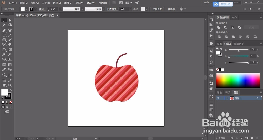This screenshot has width=263, height=140.
Task: Switch to the 色板 tab
Action: [x=219, y=44]
